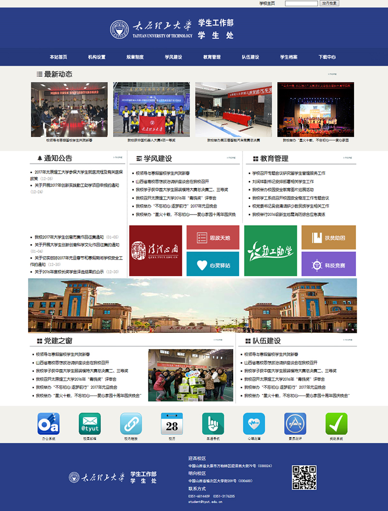Open the 扶贫助困 tile
Image resolution: width=388 pixels, height=511 pixels.
[x=328, y=238]
